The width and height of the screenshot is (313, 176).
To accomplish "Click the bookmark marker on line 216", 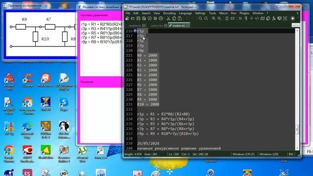I will click(135, 31).
